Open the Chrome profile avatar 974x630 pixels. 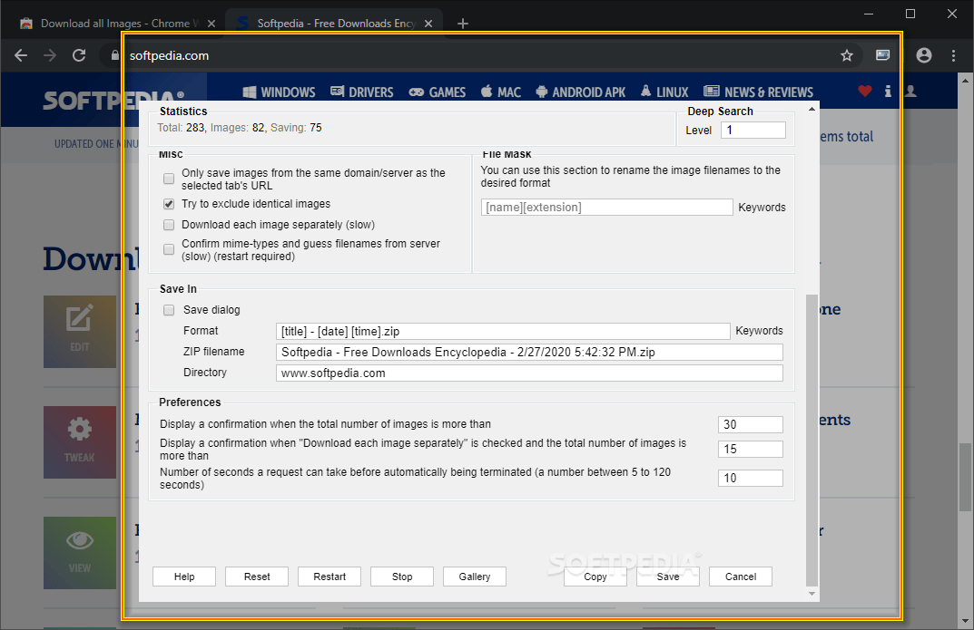point(924,55)
